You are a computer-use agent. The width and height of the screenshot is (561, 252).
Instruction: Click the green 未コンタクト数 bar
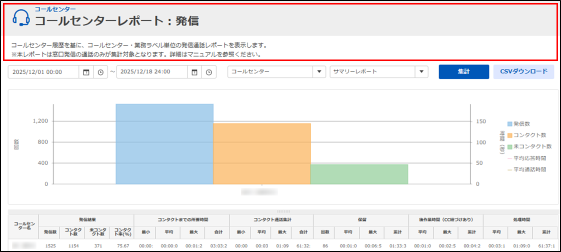click(359, 174)
